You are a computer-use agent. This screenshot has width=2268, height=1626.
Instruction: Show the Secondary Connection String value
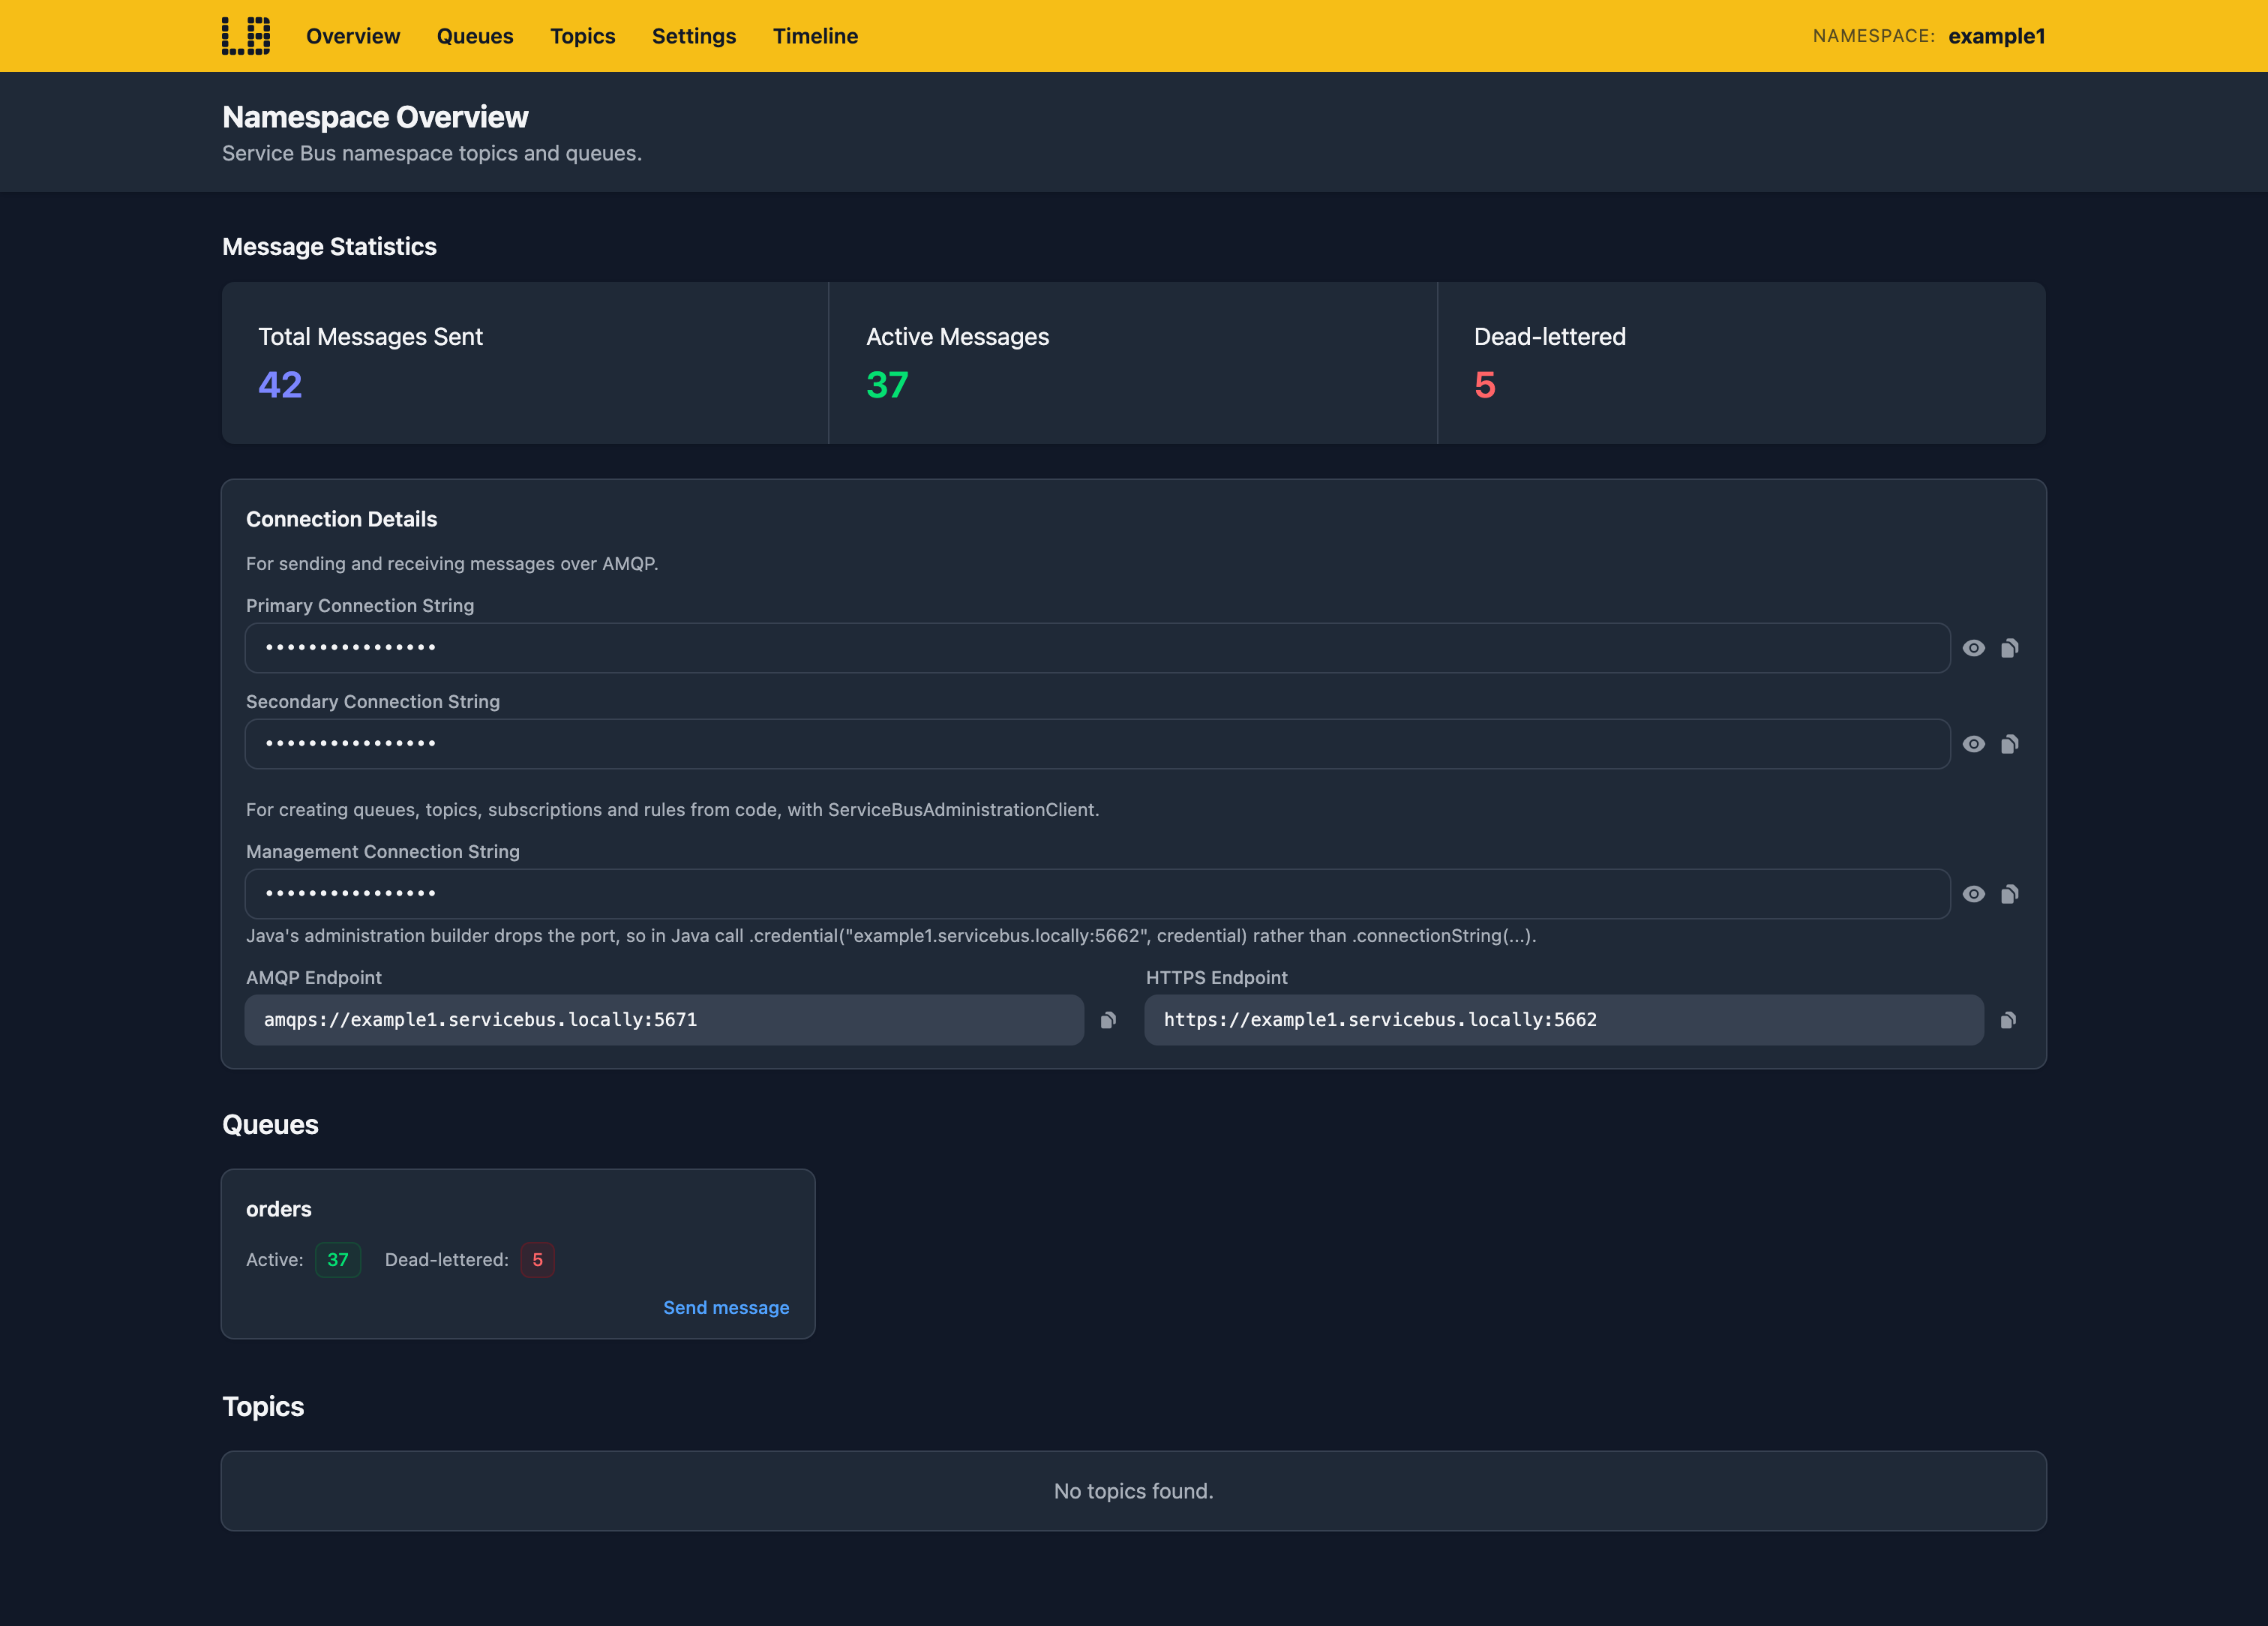(x=1973, y=744)
